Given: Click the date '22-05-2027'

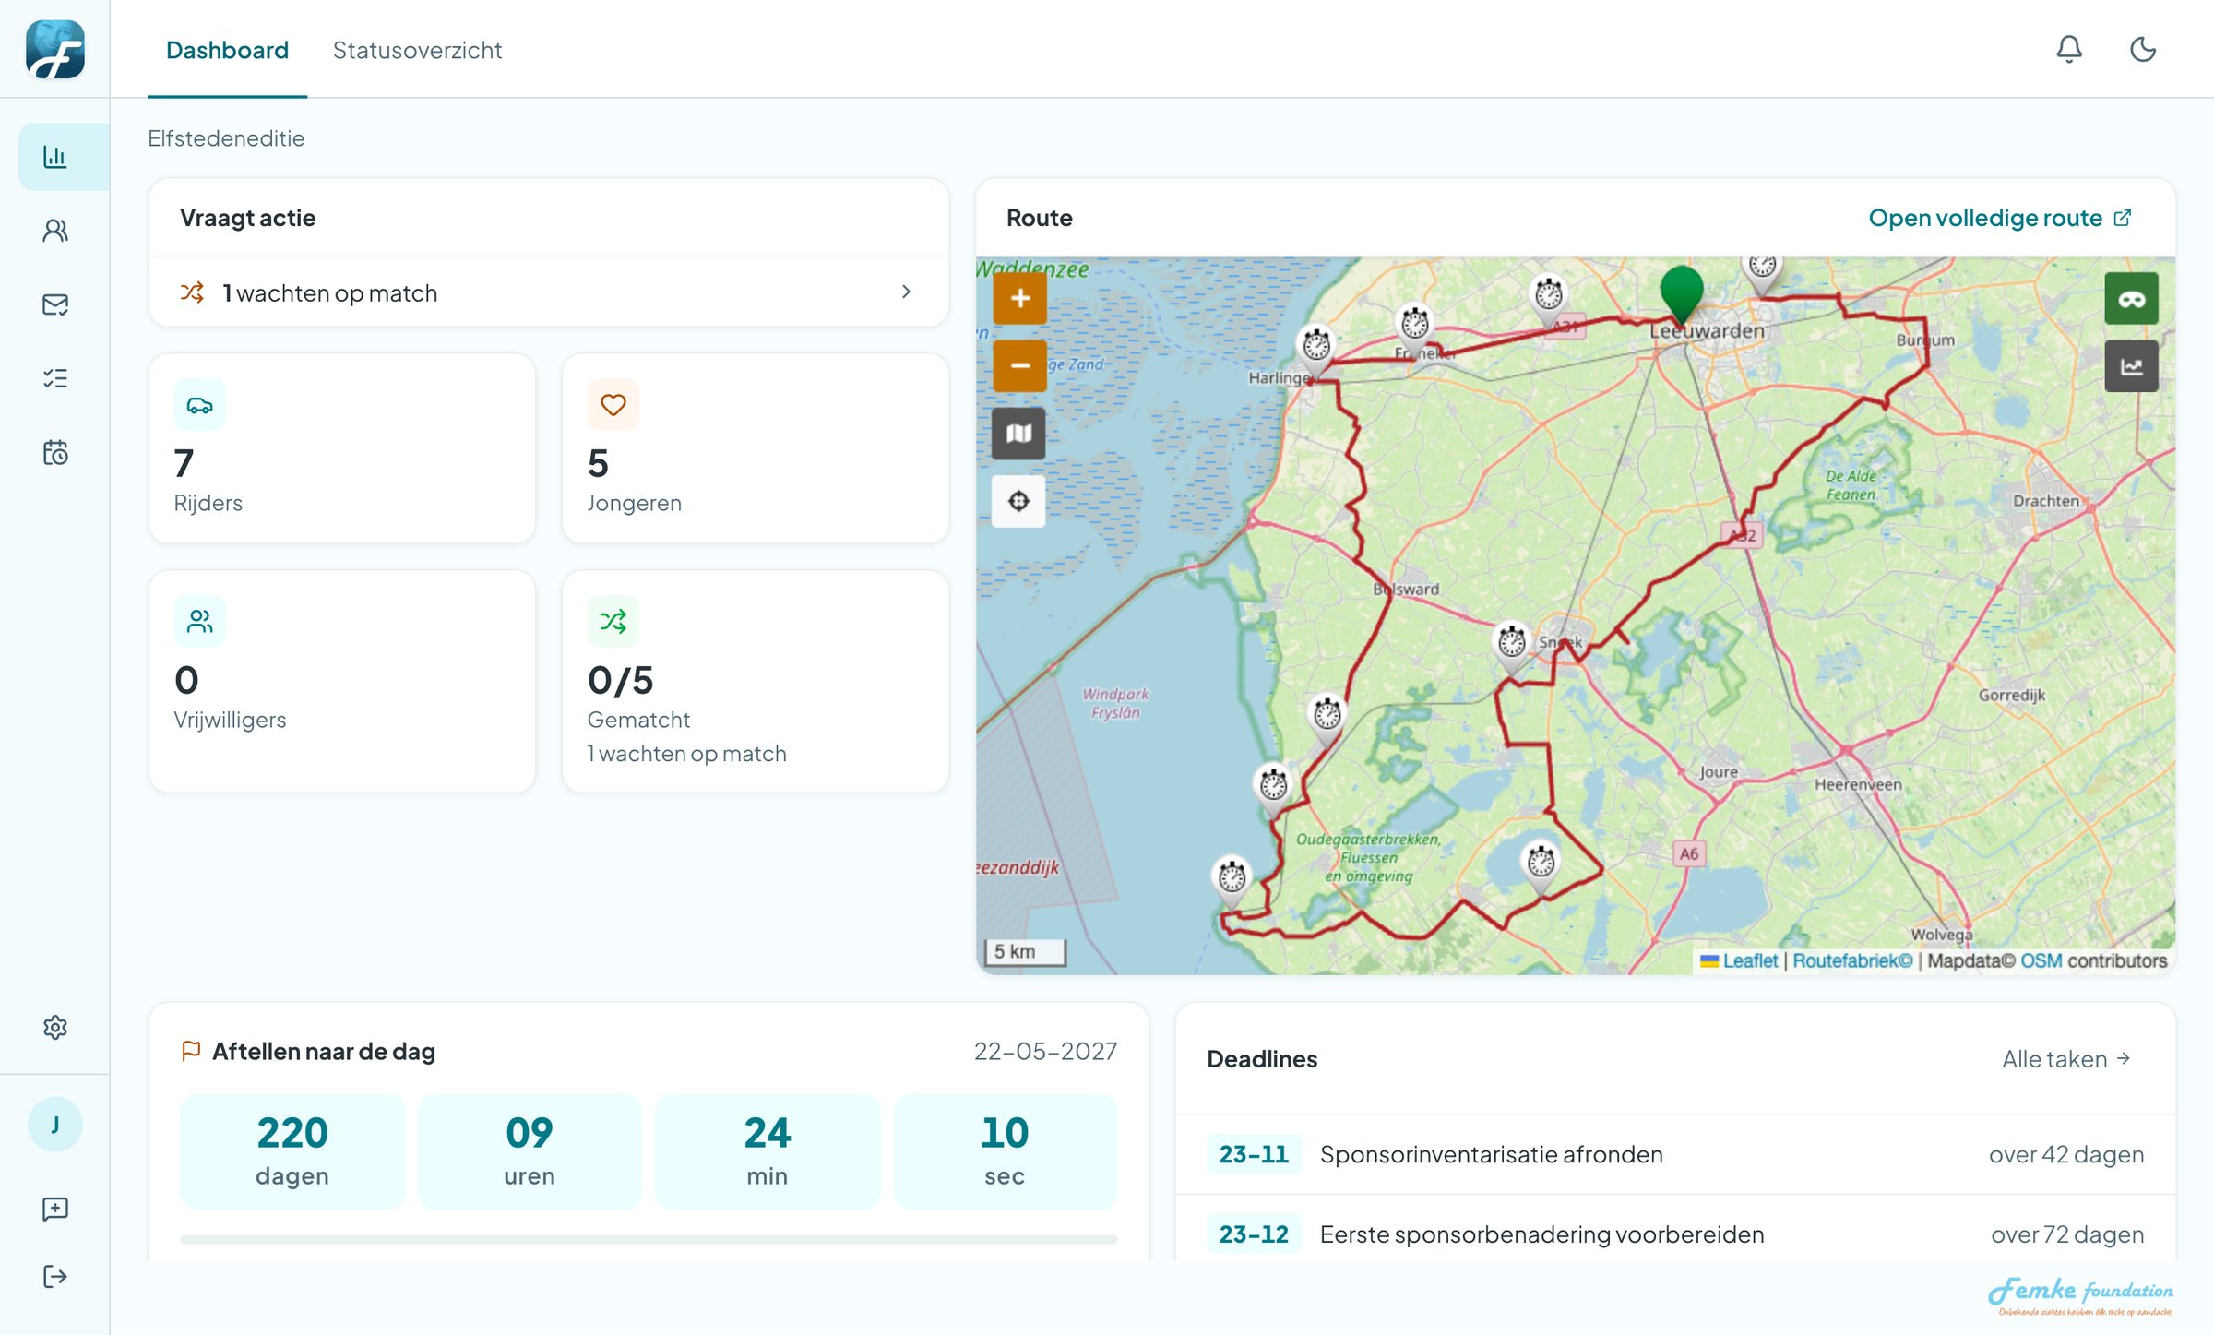Looking at the screenshot, I should coord(1045,1052).
